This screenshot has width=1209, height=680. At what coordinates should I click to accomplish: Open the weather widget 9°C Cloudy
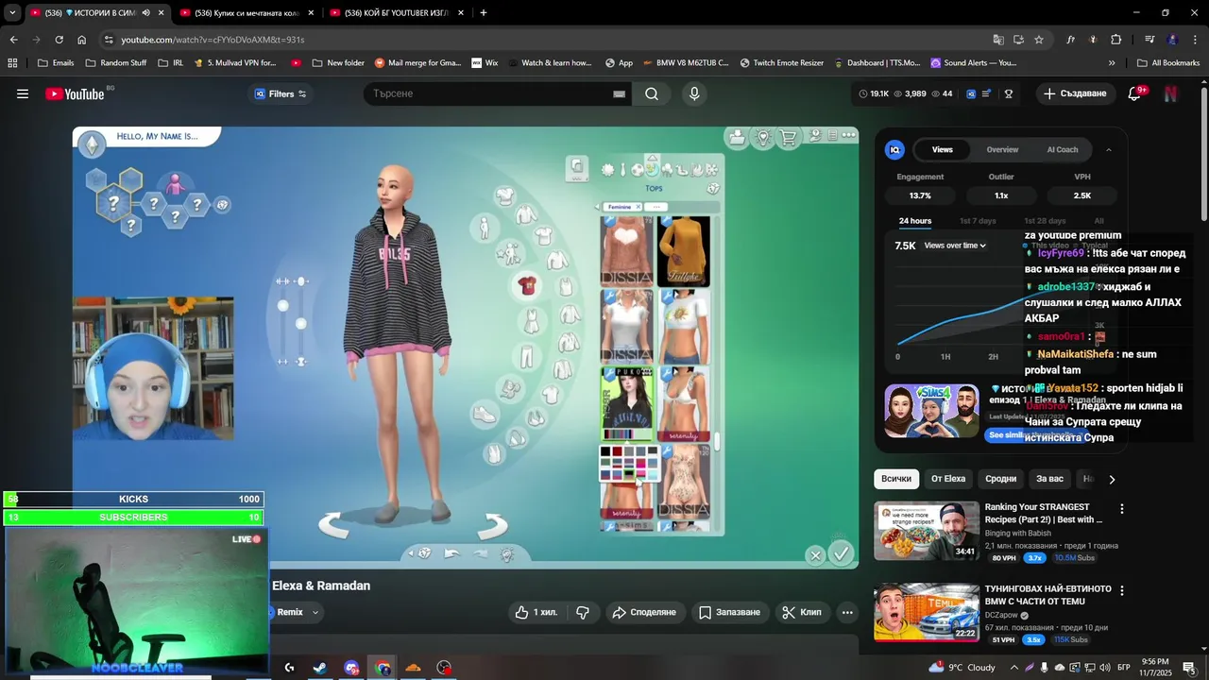click(962, 667)
